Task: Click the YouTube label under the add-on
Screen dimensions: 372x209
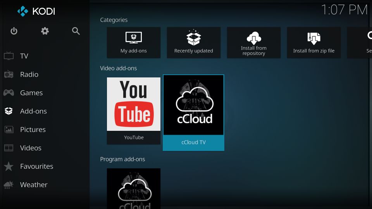Action: (134, 137)
